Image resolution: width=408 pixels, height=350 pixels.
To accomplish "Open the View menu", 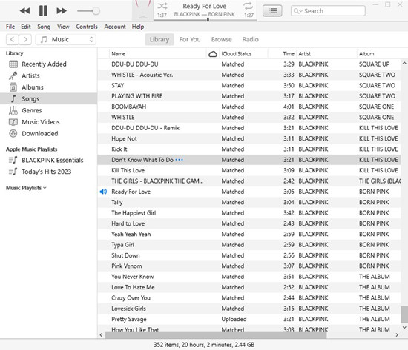I will coord(63,27).
